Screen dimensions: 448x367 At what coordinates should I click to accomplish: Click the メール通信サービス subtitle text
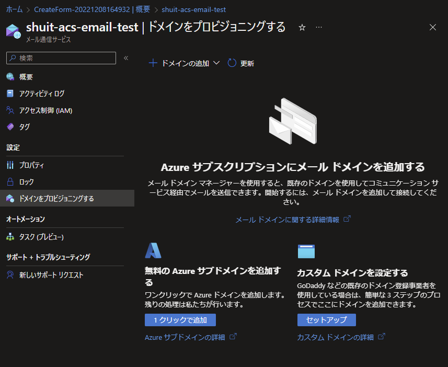[x=48, y=39]
